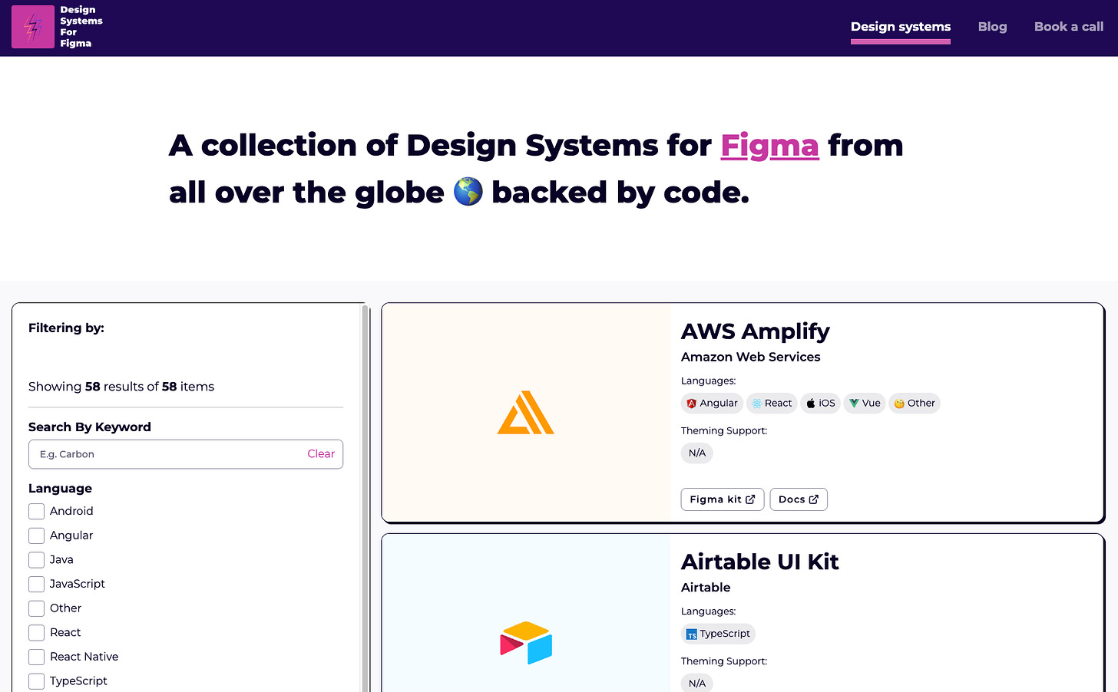Click the N/A theming tag on AWS Amplify
Viewport: 1118px width, 692px height.
click(x=697, y=453)
